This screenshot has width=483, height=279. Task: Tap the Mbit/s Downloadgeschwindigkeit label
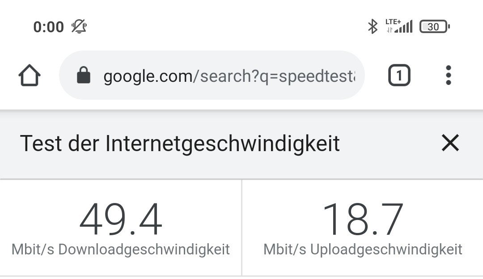click(121, 249)
